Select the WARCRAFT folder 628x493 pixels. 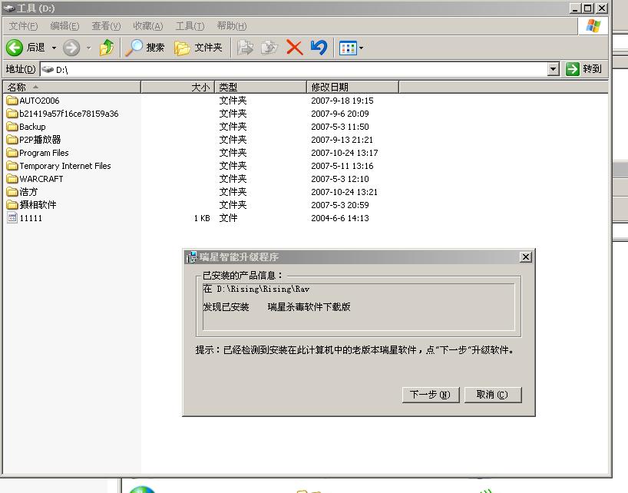41,179
